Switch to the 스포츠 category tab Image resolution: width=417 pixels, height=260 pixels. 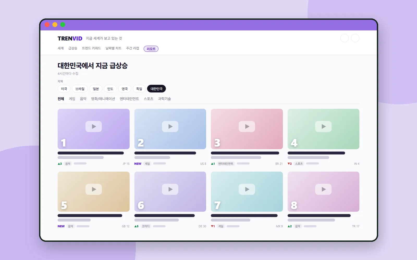[149, 99]
